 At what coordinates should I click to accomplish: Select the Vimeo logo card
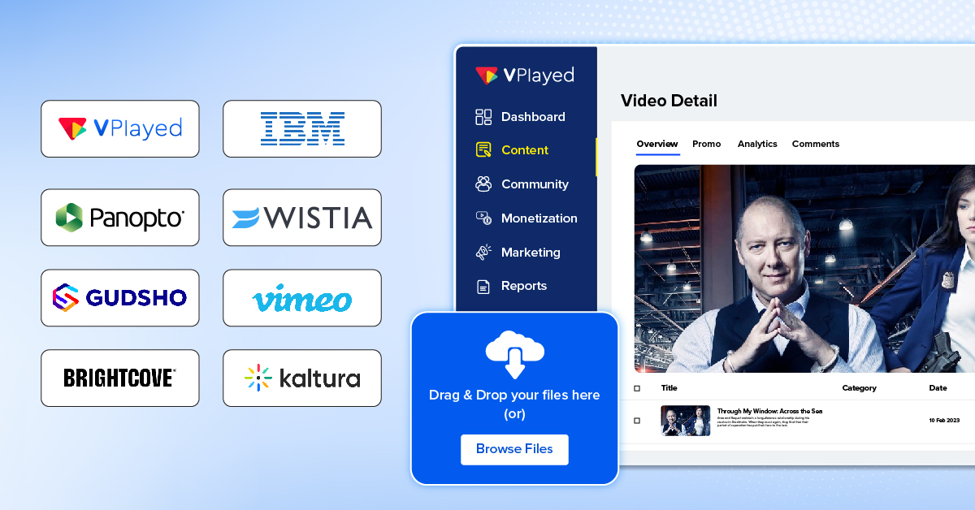tap(302, 298)
